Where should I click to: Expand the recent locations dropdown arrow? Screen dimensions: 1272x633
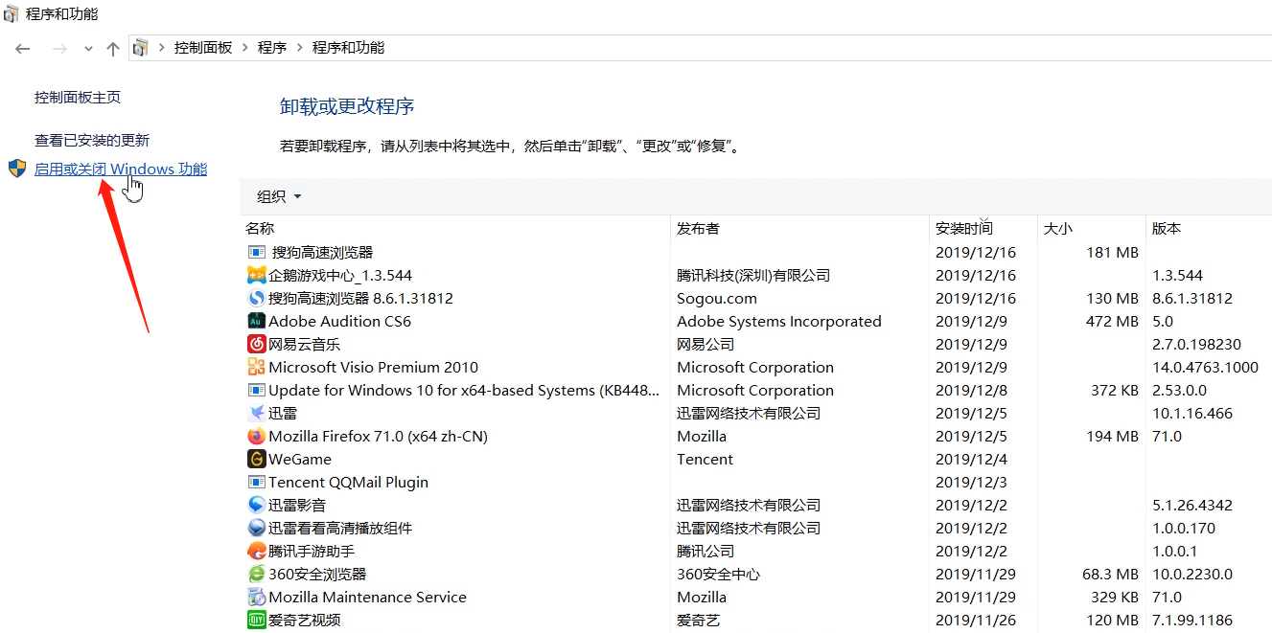click(x=88, y=49)
